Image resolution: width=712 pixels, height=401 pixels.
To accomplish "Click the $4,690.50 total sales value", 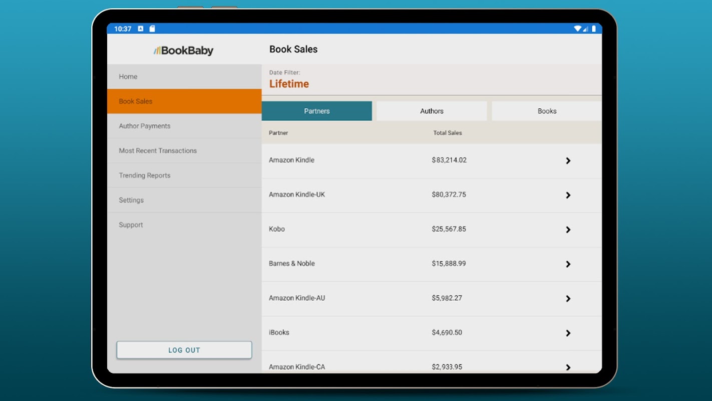I will pyautogui.click(x=447, y=332).
